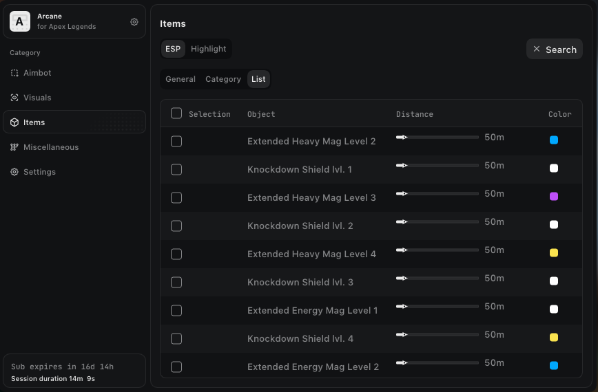The height and width of the screenshot is (392, 598).
Task: Click the Distance column header
Action: [x=415, y=114]
